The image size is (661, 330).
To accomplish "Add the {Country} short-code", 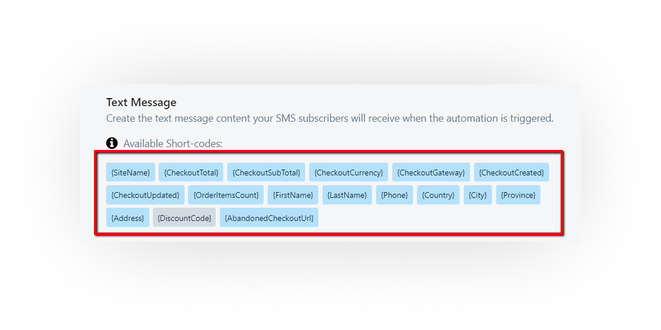I will [438, 195].
